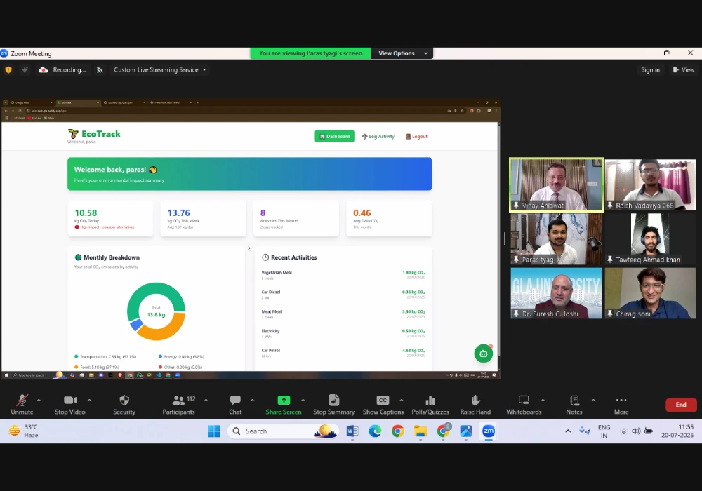
Task: Click the Sign in button
Action: [x=650, y=70]
